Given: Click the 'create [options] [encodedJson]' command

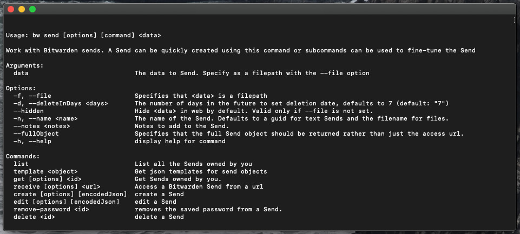Looking at the screenshot, I should tap(70, 194).
